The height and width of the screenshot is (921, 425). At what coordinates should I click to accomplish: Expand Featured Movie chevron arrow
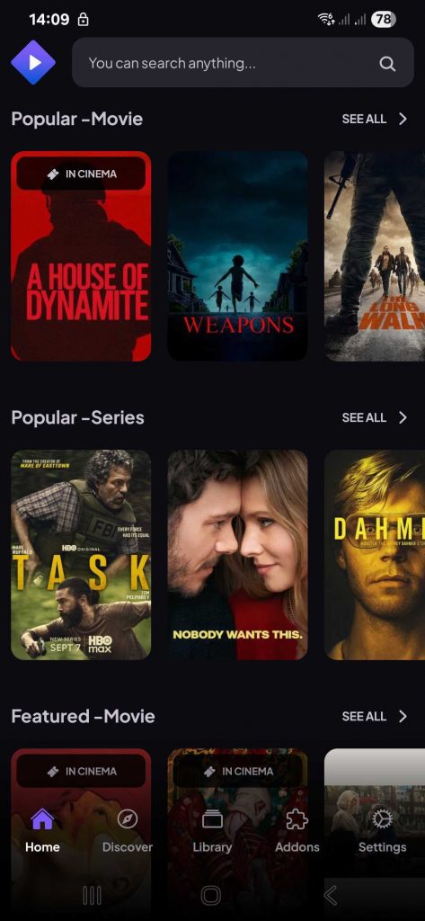pos(403,716)
